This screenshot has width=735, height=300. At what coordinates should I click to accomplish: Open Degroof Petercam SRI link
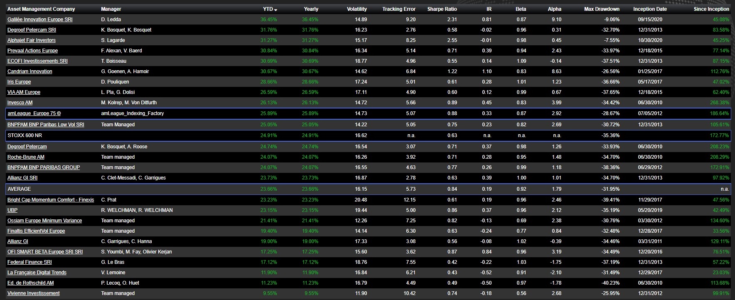pyautogui.click(x=32, y=30)
